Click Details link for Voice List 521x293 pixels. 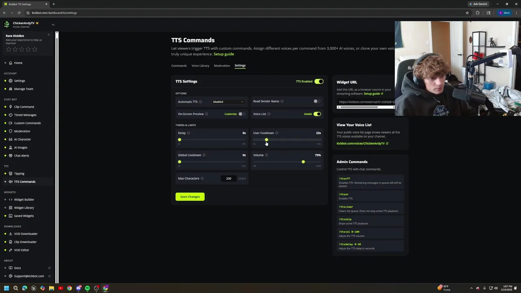coord(308,114)
